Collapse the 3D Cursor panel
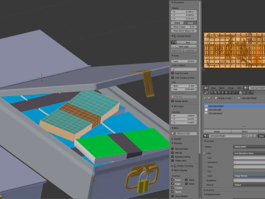 (x=172, y=106)
